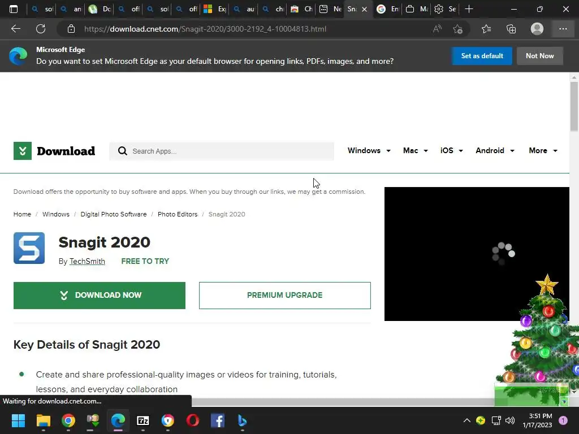Open the notification badge in tray
The image size is (579, 434).
(563, 420)
